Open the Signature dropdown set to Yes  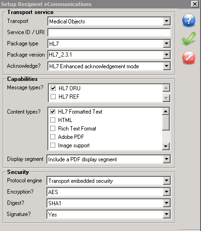[x=166, y=214]
